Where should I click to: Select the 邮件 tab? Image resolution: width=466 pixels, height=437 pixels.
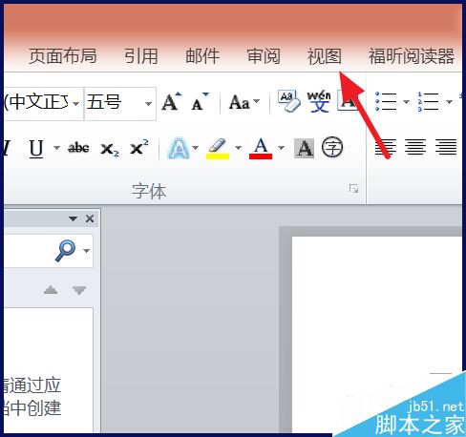[202, 56]
